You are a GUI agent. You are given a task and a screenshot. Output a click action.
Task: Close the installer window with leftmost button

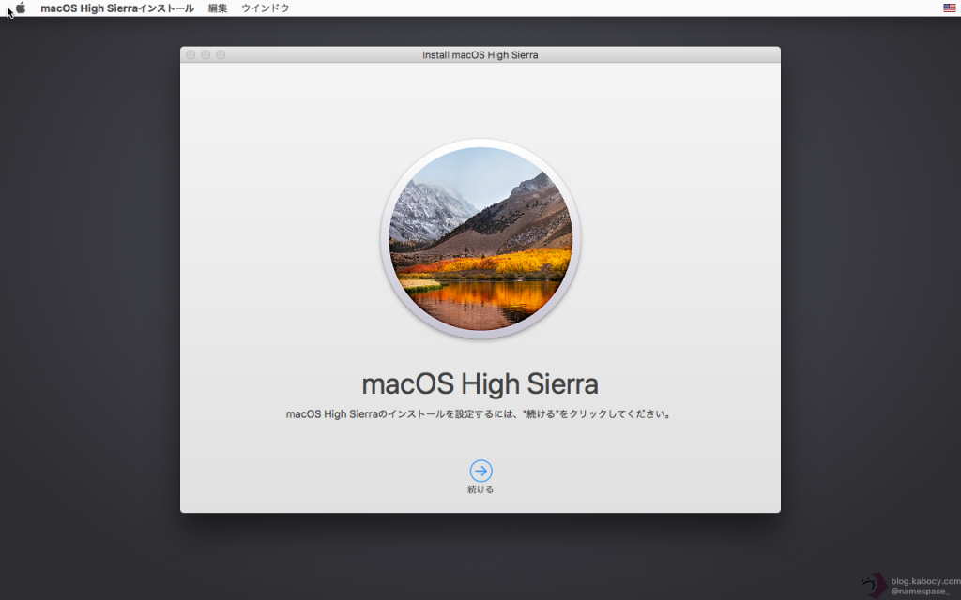[191, 55]
